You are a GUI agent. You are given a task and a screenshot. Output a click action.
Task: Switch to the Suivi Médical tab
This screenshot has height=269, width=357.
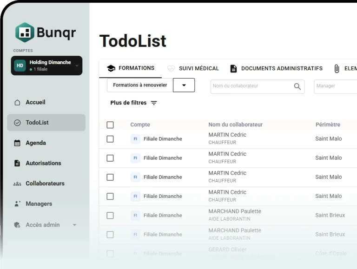[193, 68]
